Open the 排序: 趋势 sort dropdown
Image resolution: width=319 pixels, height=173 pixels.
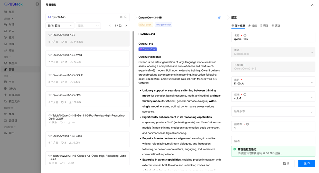(60, 26)
